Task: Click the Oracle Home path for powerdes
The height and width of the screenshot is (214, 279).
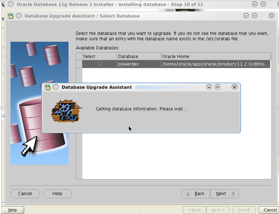Action: point(216,64)
